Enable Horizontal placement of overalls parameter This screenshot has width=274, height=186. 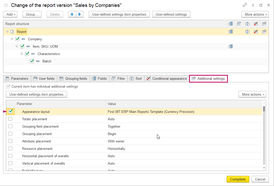(10, 156)
